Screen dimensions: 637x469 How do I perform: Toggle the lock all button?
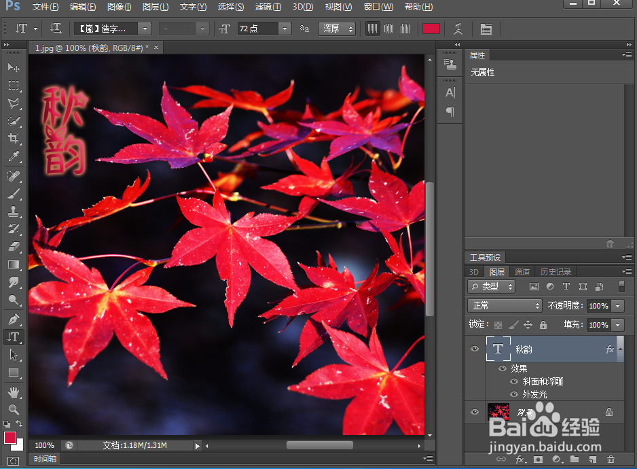pyautogui.click(x=543, y=325)
